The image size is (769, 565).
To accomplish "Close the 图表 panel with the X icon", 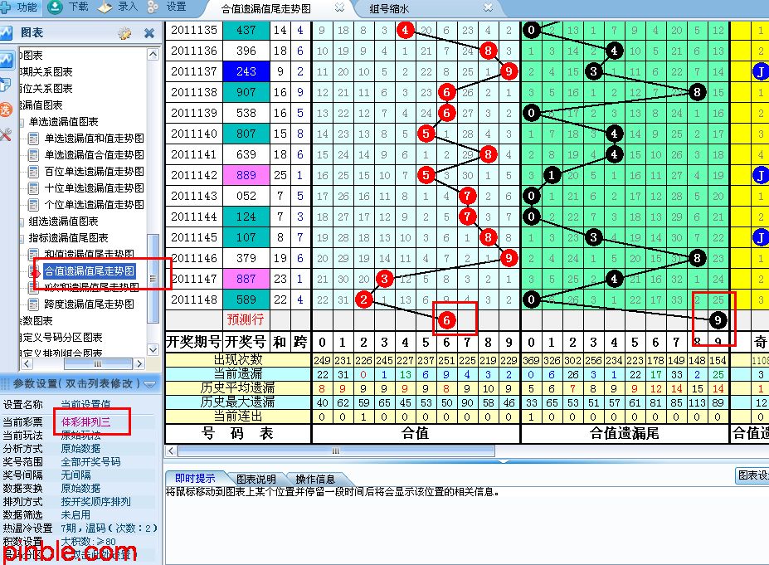I will [149, 33].
